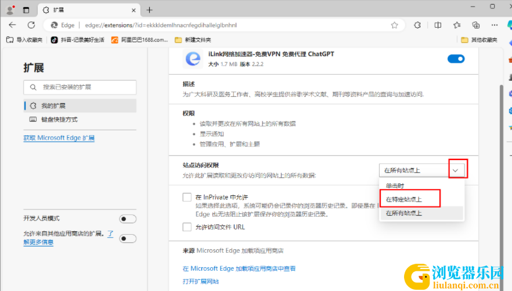Image resolution: width=512 pixels, height=291 pixels.
Task: Click the profile avatar icon
Action: tap(10, 10)
